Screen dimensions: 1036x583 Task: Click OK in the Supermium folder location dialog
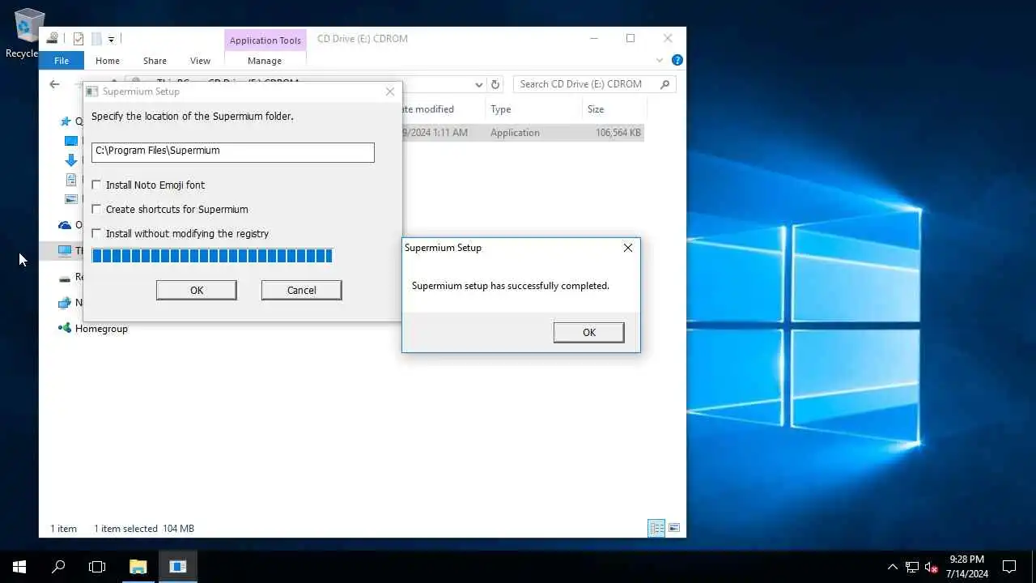tap(196, 290)
